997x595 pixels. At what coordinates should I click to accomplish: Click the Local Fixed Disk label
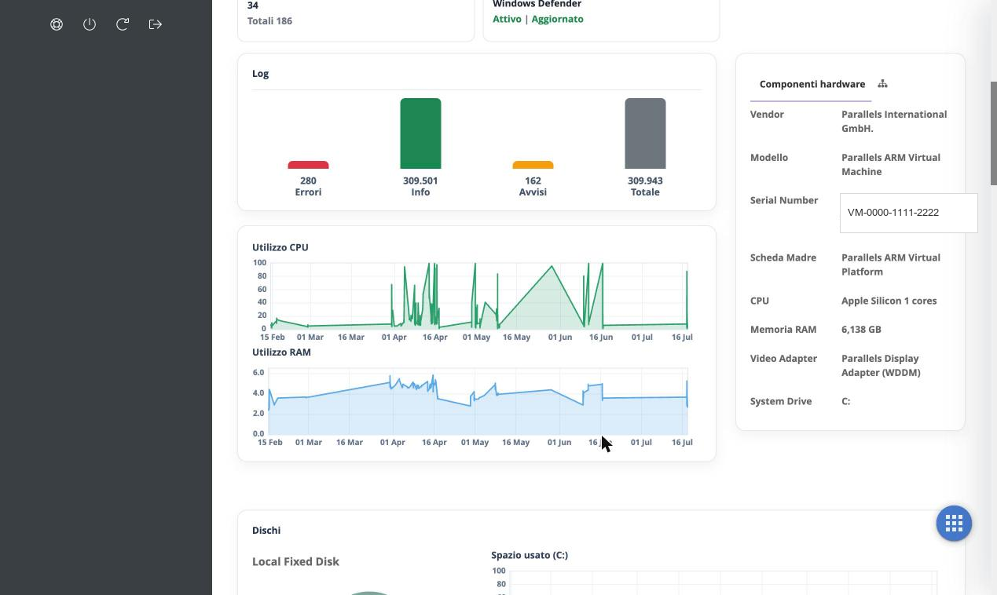[x=295, y=561]
